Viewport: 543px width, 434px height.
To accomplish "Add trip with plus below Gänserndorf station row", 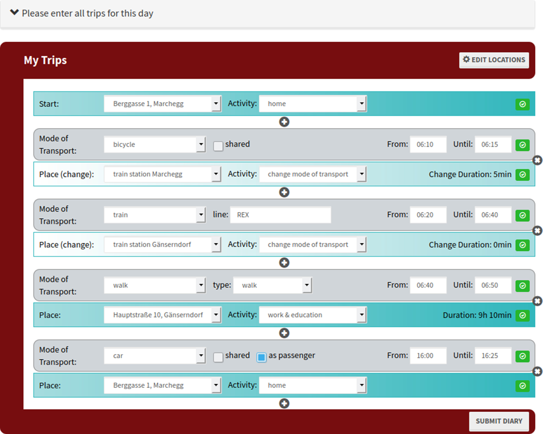I will click(x=284, y=263).
